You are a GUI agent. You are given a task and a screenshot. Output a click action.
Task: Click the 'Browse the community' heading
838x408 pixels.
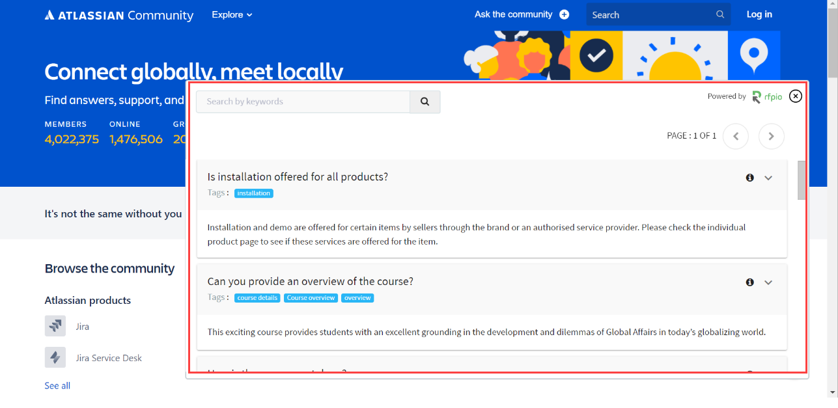(x=109, y=269)
